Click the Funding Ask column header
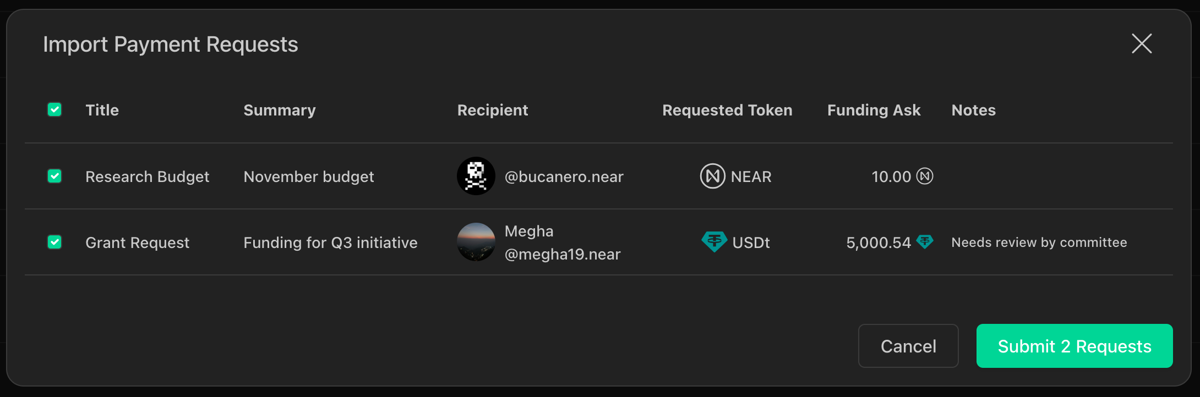 (x=874, y=110)
